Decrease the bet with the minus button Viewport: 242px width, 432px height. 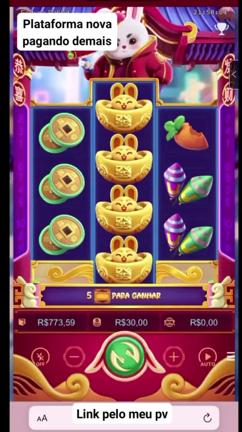tap(74, 357)
